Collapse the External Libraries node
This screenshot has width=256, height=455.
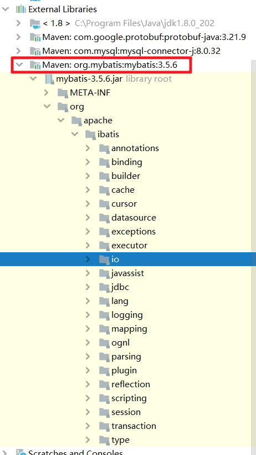[x=5, y=9]
